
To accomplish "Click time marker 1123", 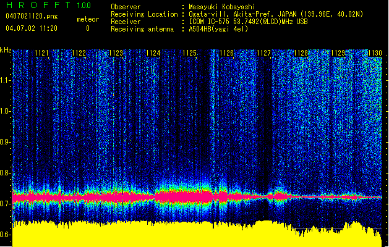I will [x=116, y=53].
